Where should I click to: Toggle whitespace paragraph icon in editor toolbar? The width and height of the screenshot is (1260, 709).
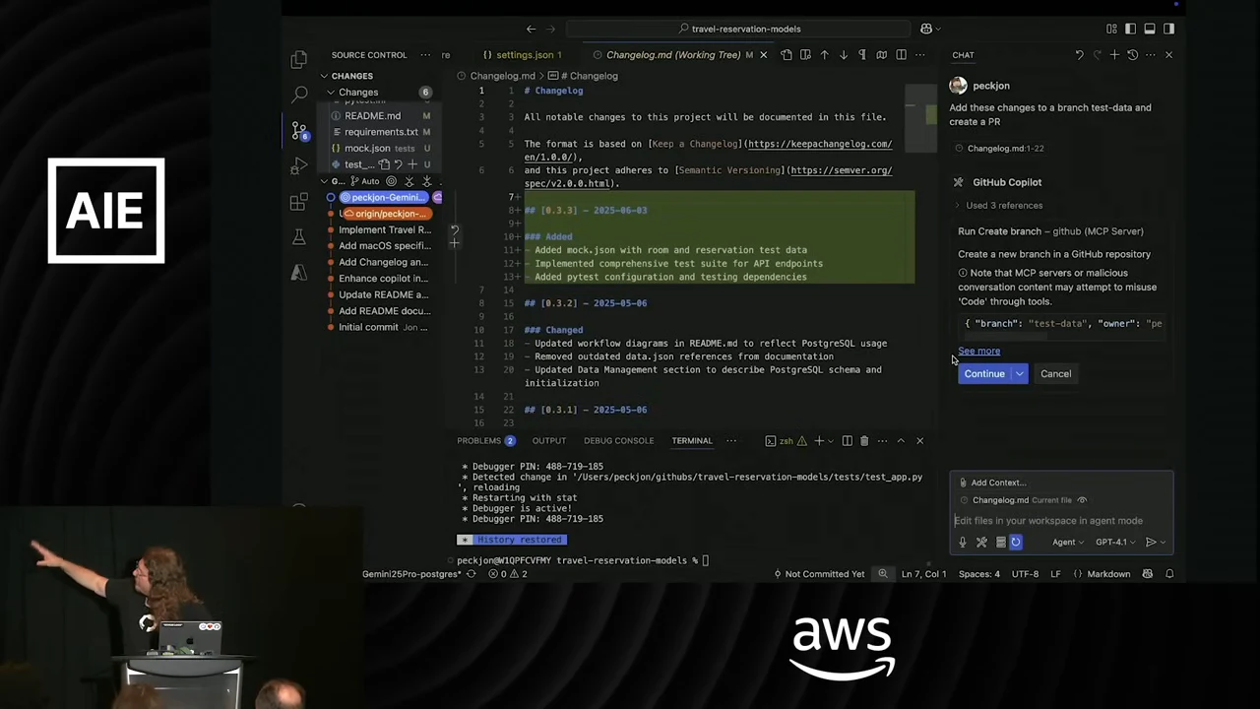pos(862,55)
